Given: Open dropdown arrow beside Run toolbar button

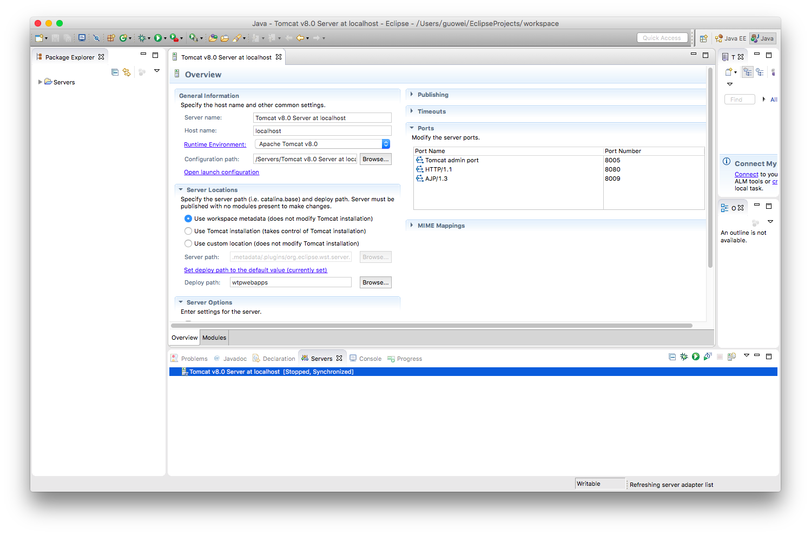Looking at the screenshot, I should pos(165,38).
